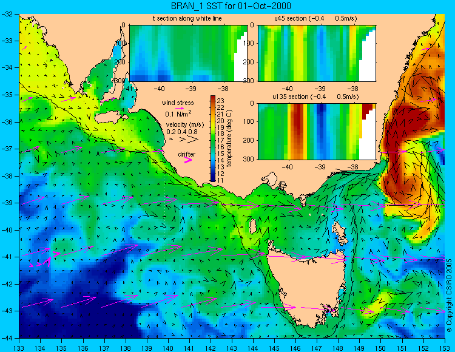Click the vertical temperature color bar
The image size is (455, 352).
(213, 139)
